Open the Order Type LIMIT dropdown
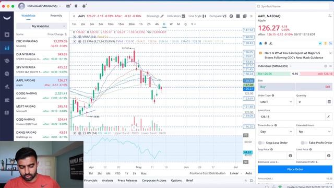The image size is (334, 188). [276, 102]
